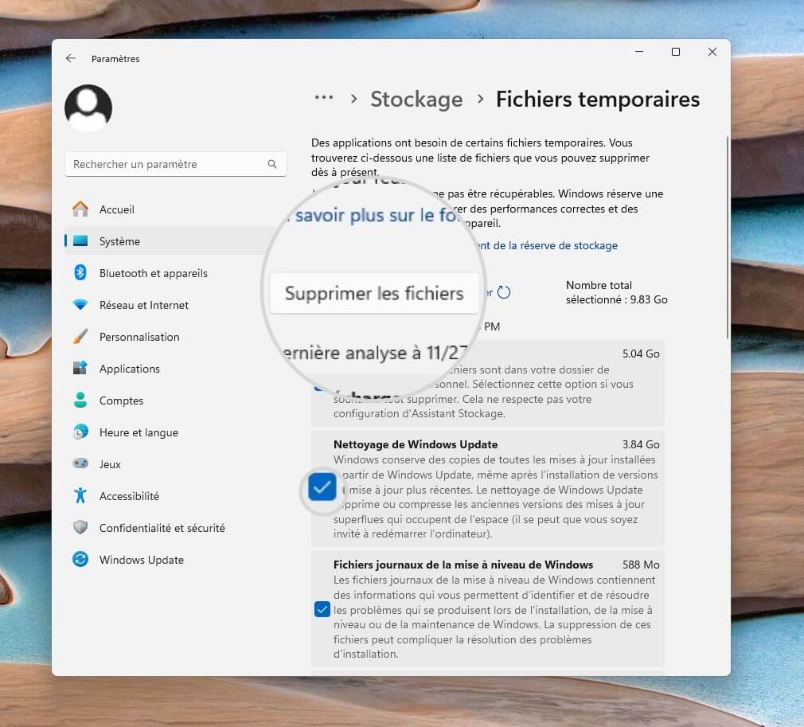Click the Fichiers temporaires heading

click(x=597, y=99)
